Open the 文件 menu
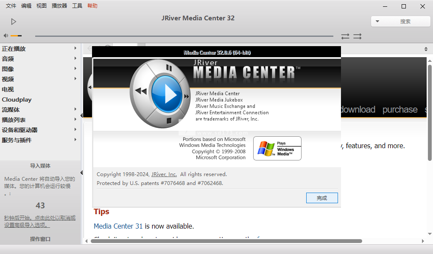Image resolution: width=433 pixels, height=254 pixels. coord(11,6)
